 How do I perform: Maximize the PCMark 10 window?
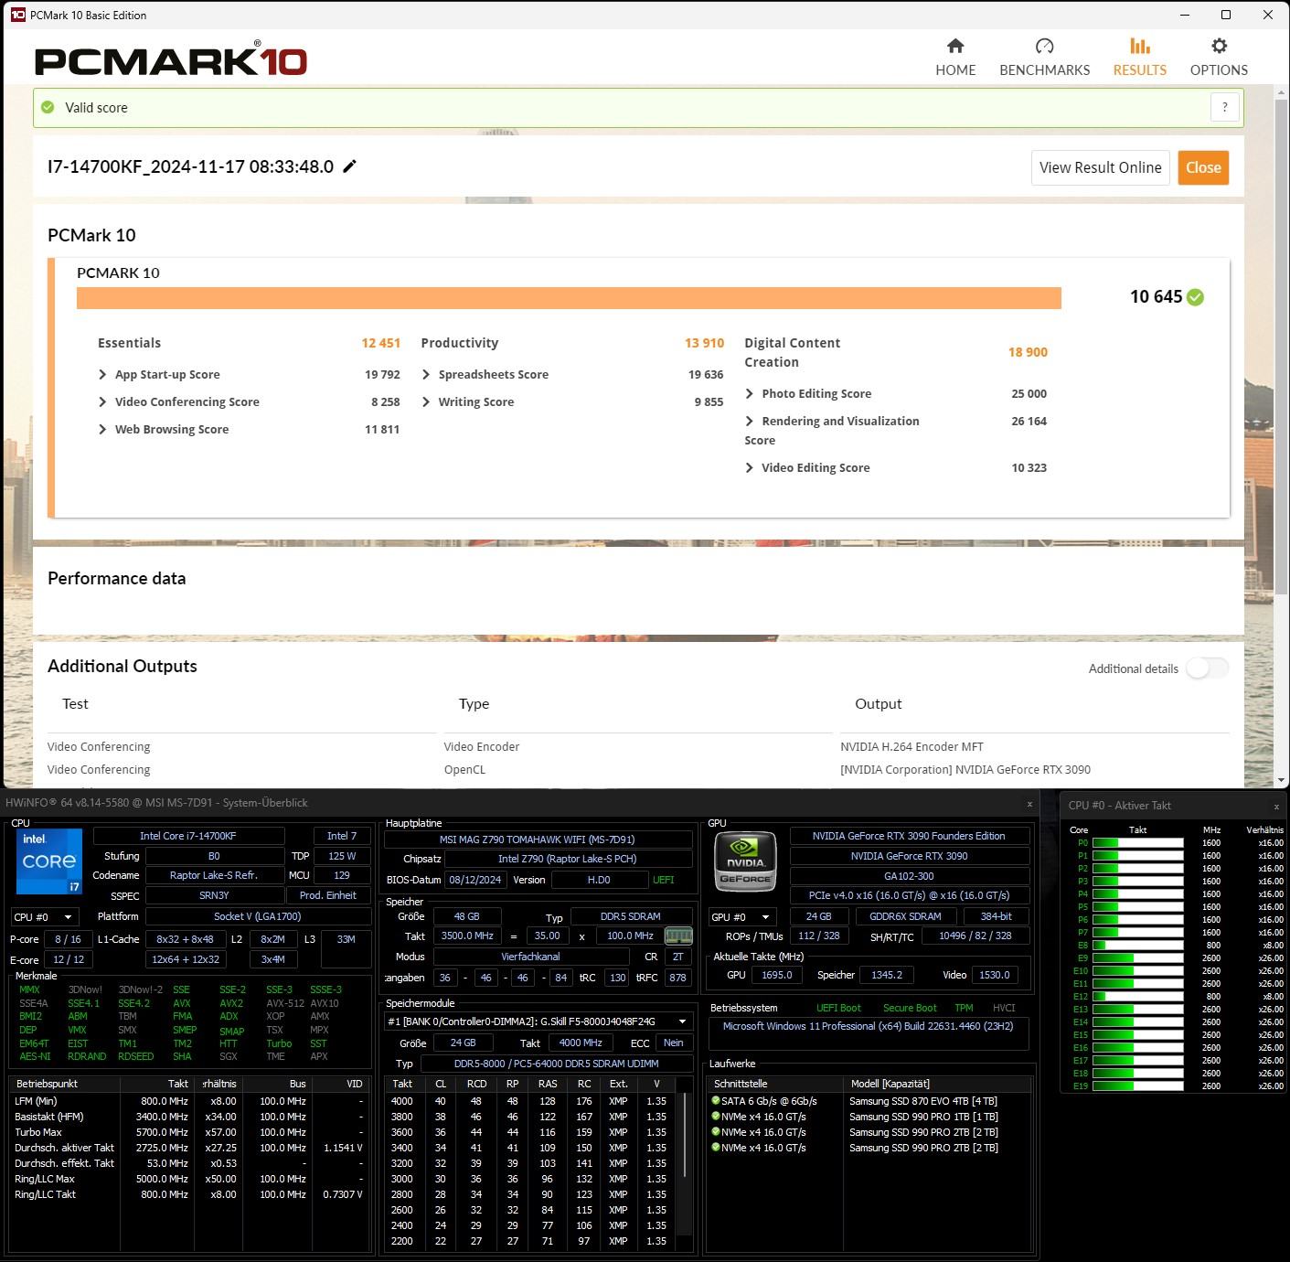tap(1226, 15)
